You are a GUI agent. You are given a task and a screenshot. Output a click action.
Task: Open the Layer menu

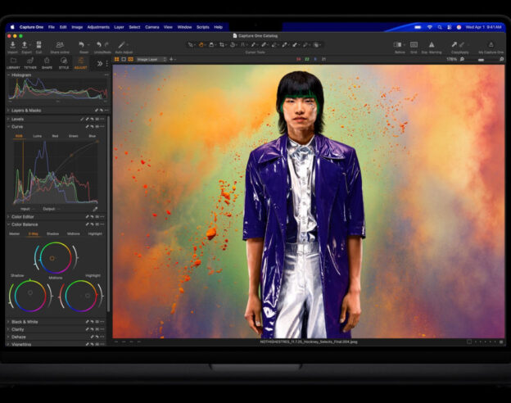[x=119, y=27]
